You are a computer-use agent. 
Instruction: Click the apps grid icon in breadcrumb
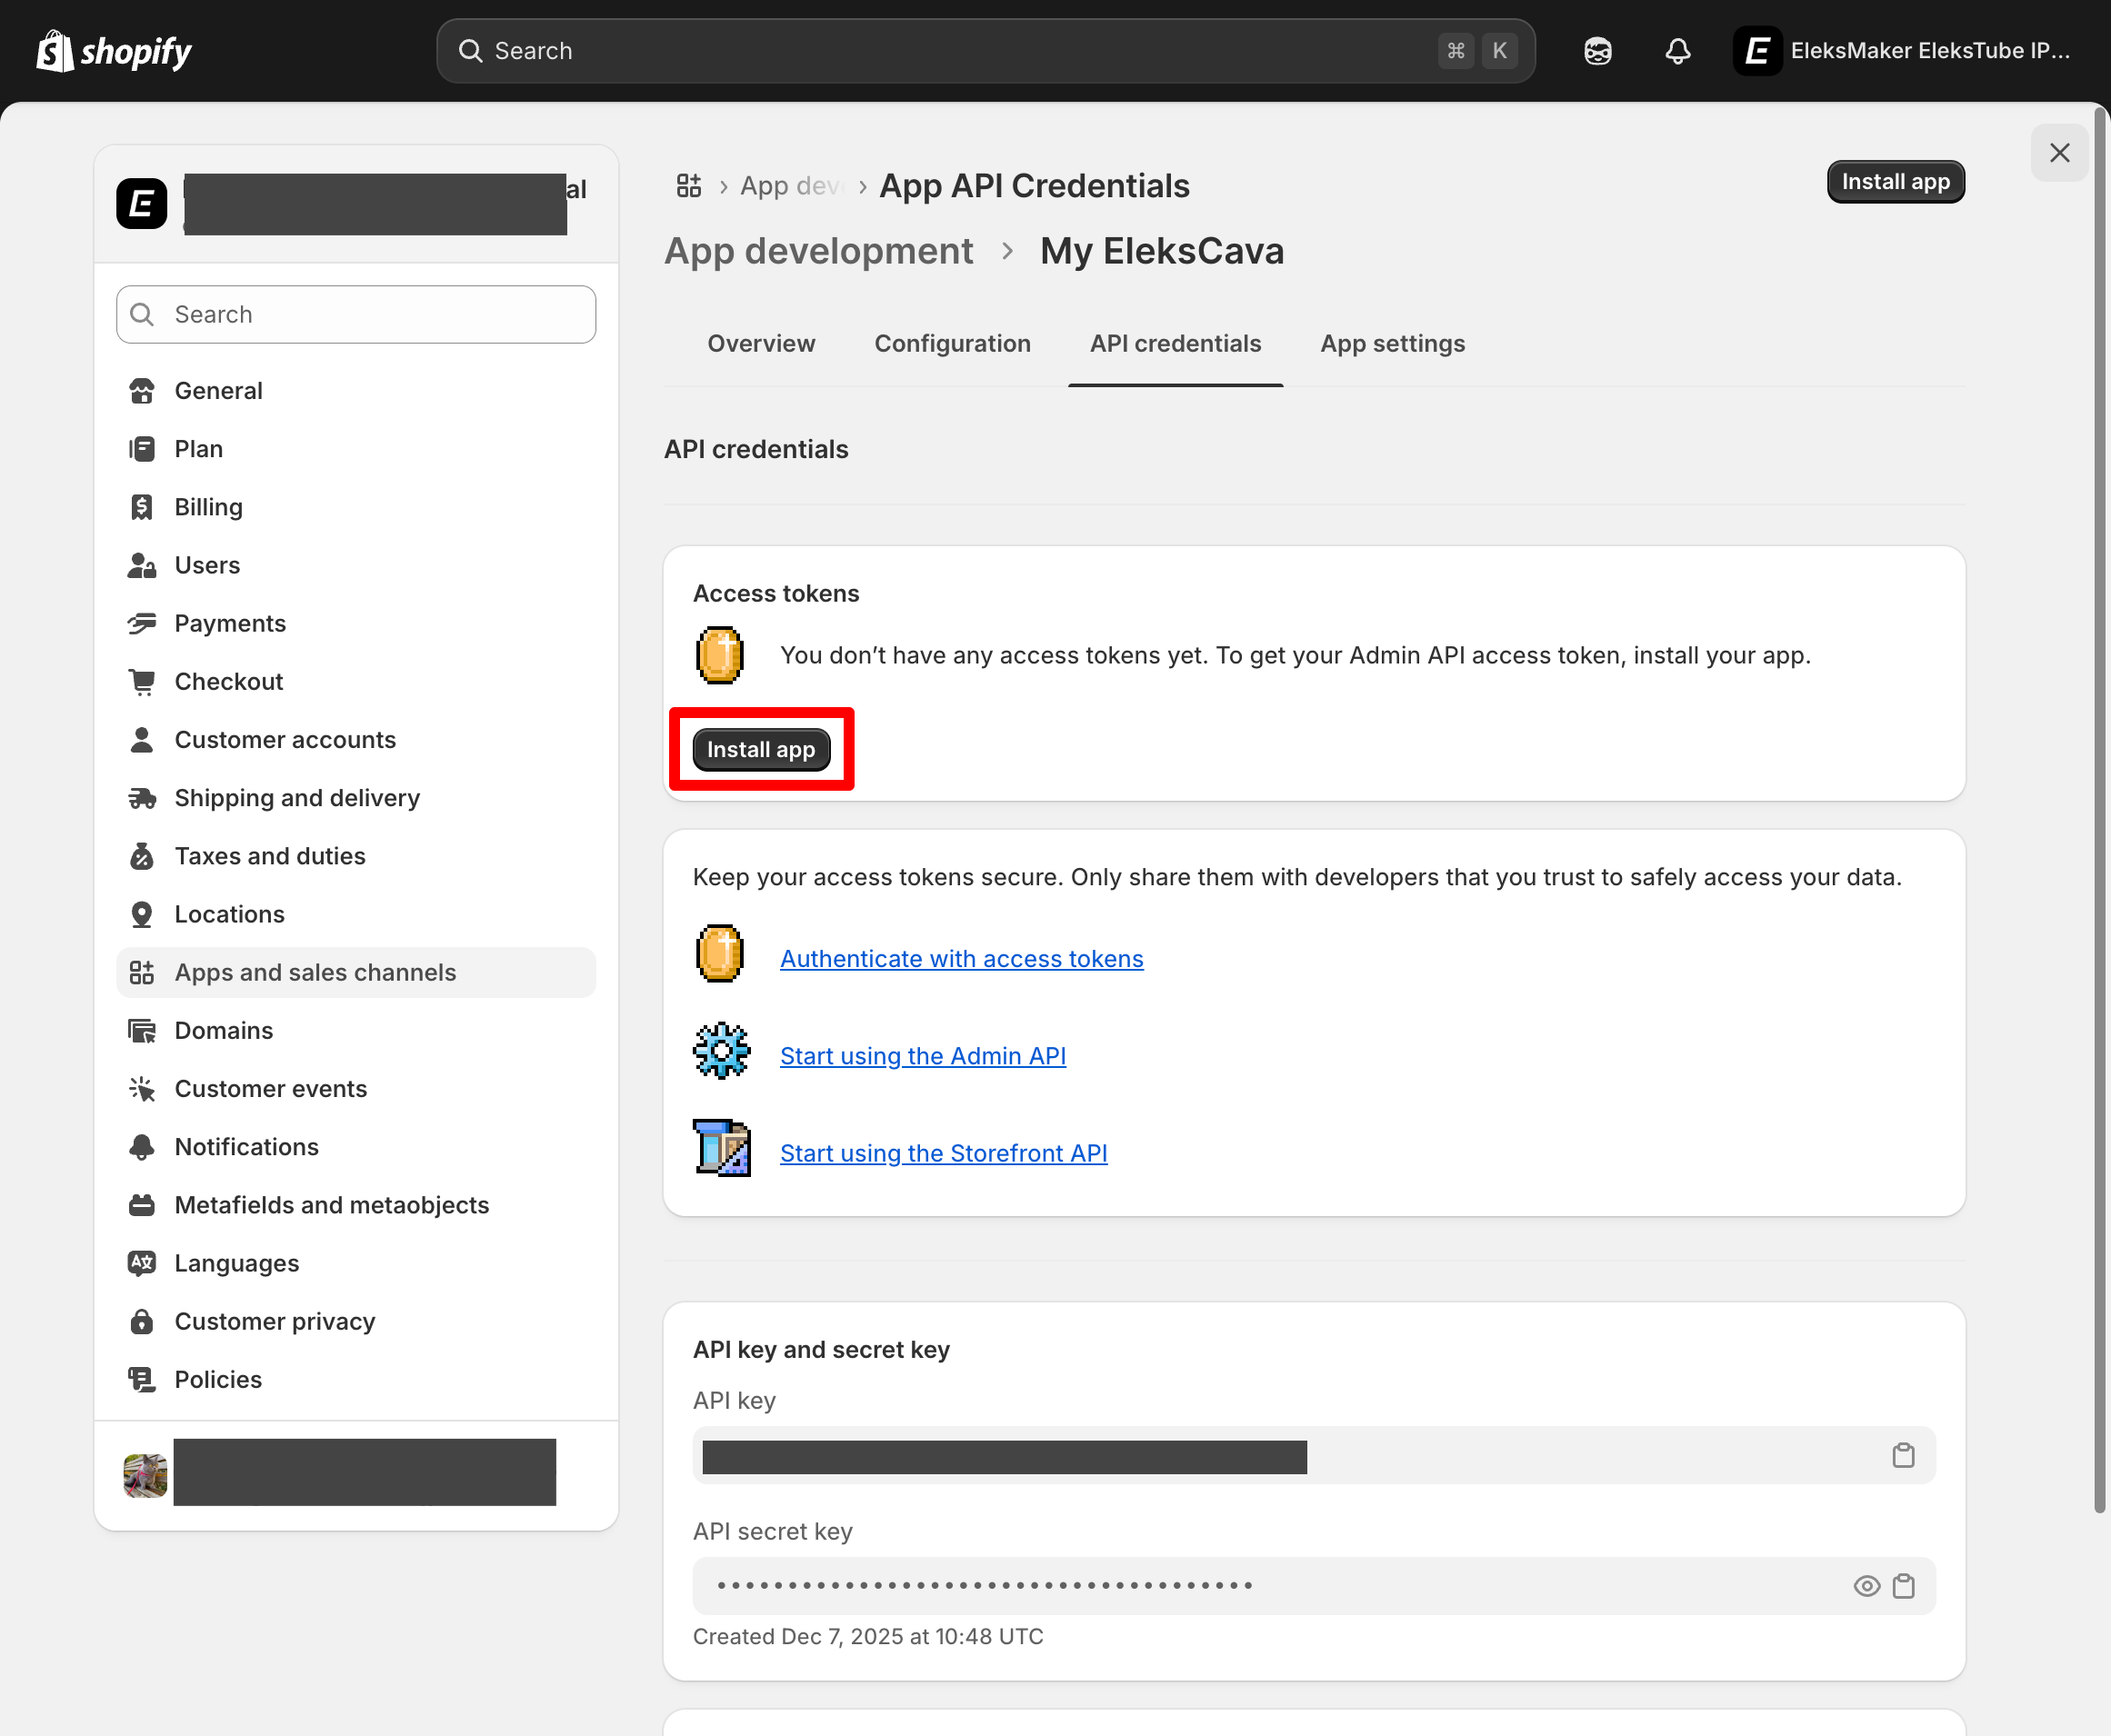pyautogui.click(x=689, y=185)
